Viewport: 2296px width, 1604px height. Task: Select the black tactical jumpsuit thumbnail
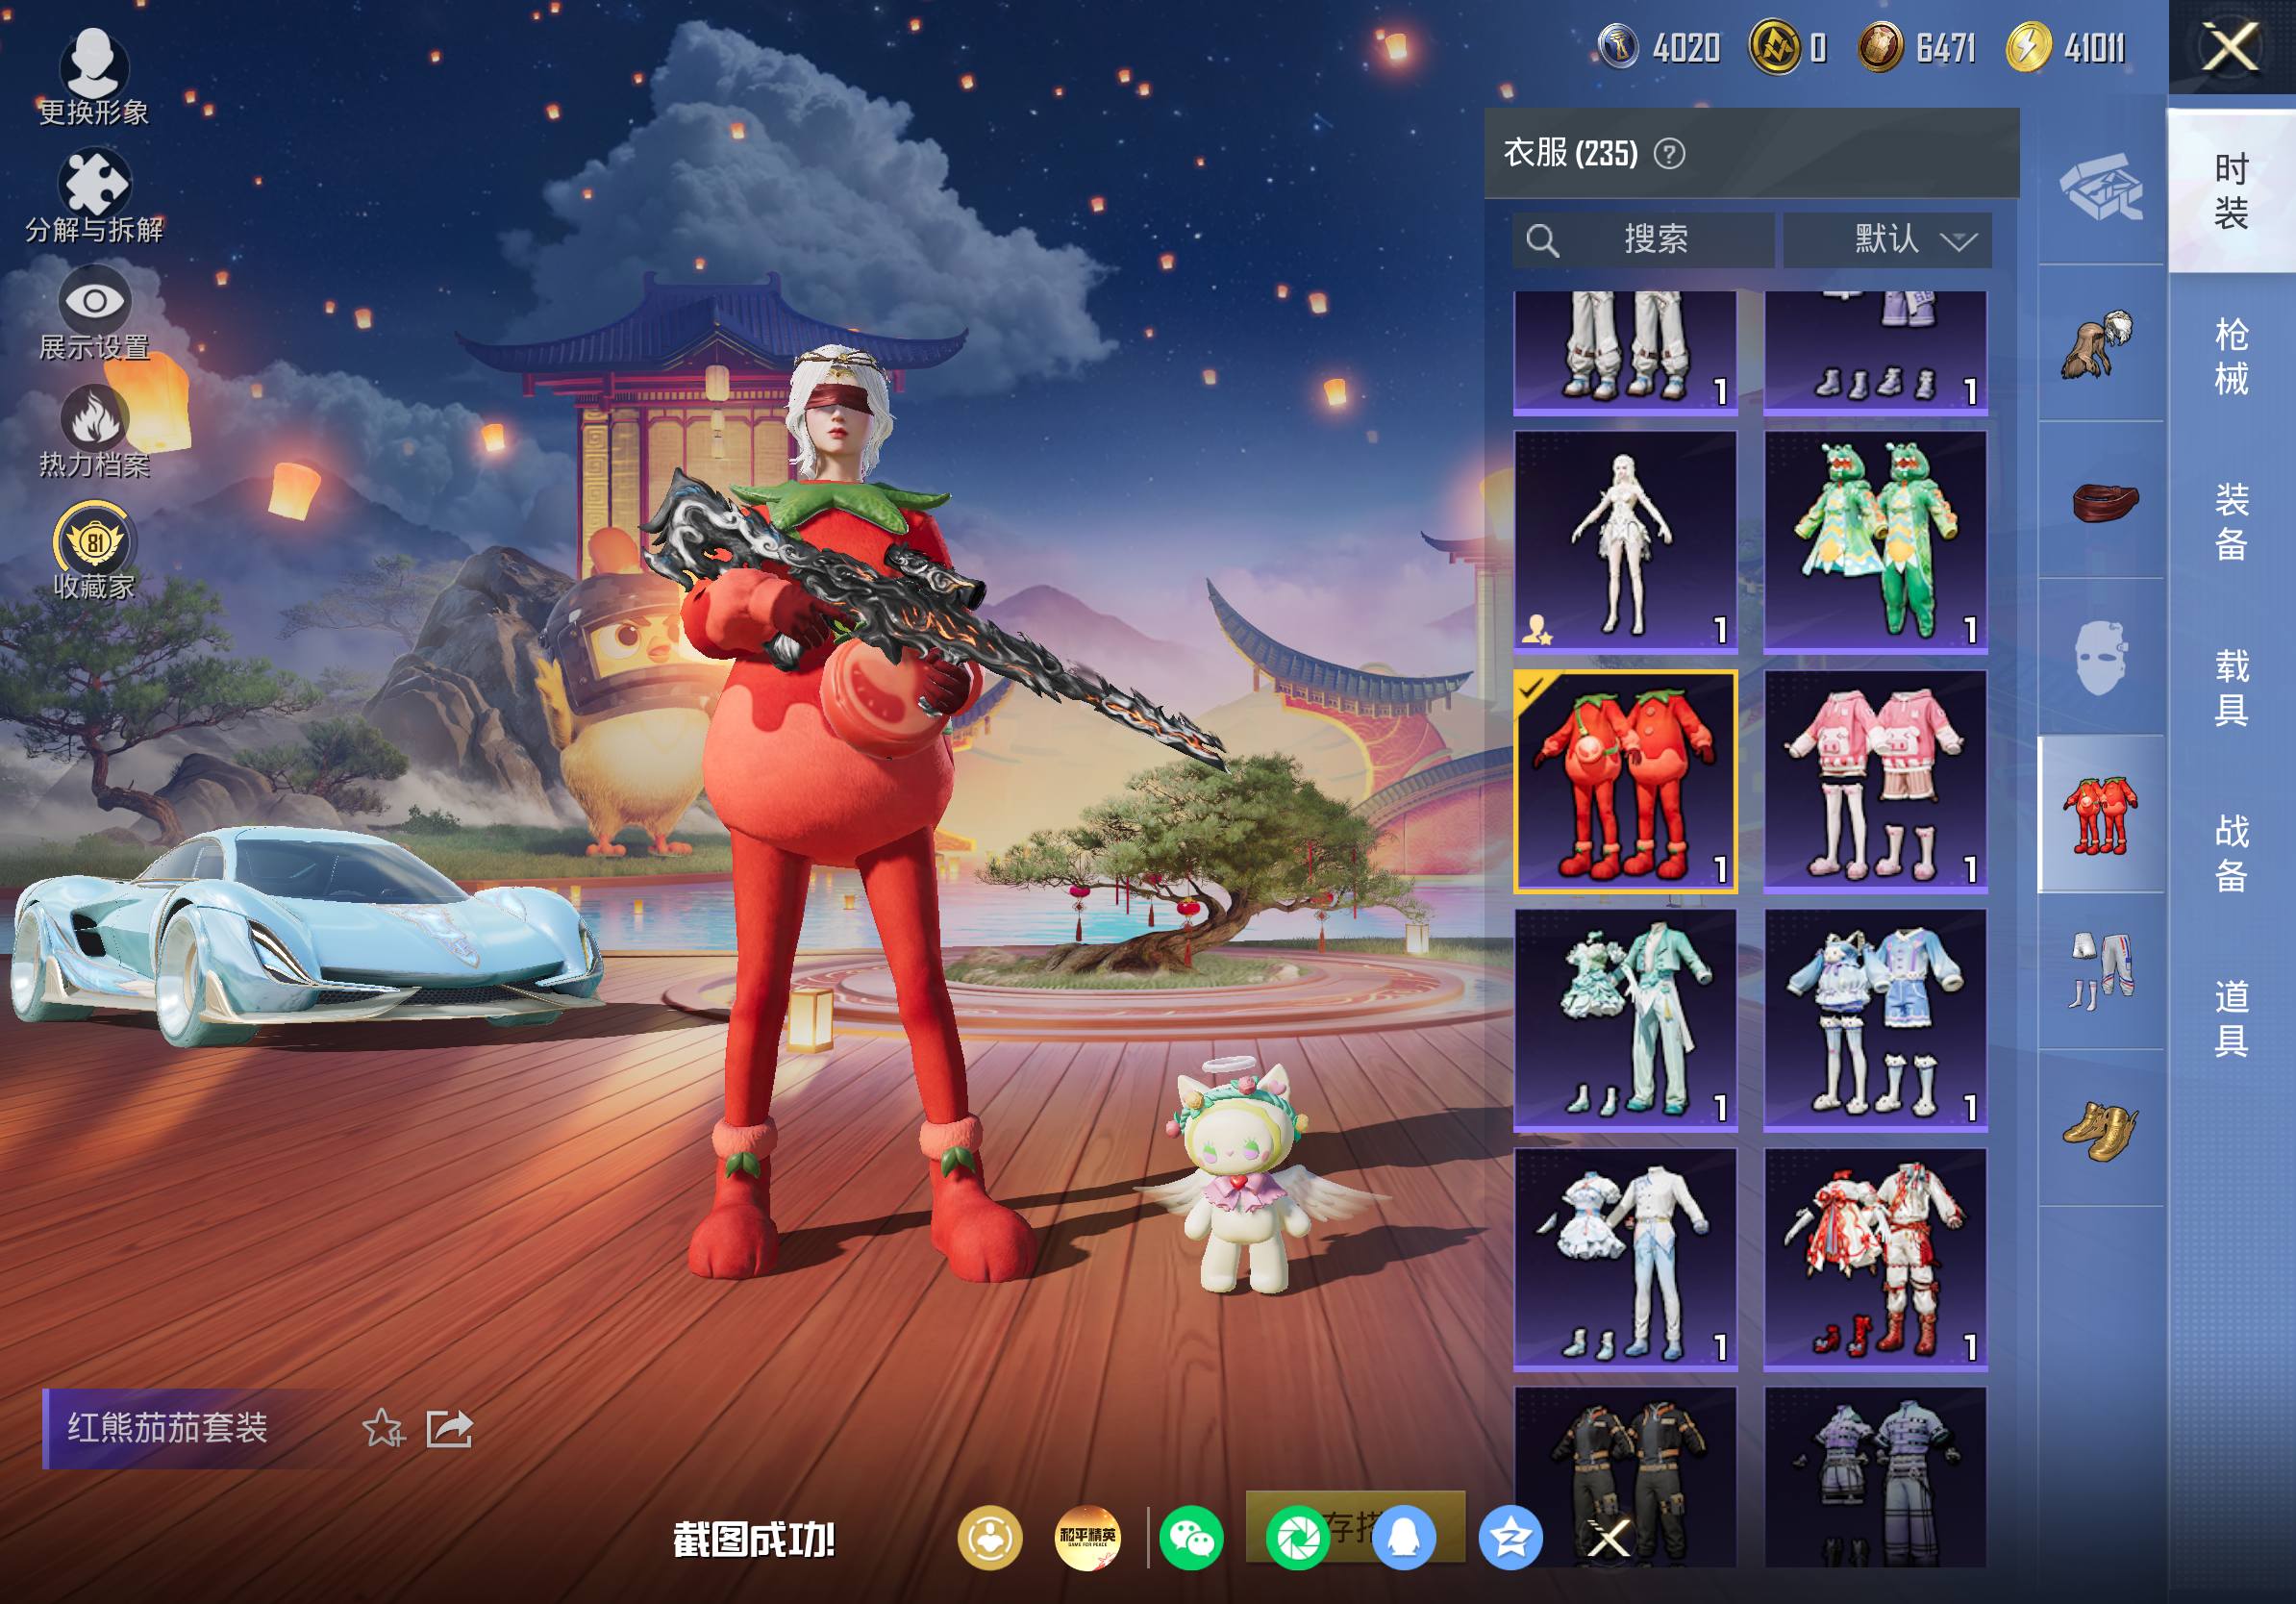1625,1476
